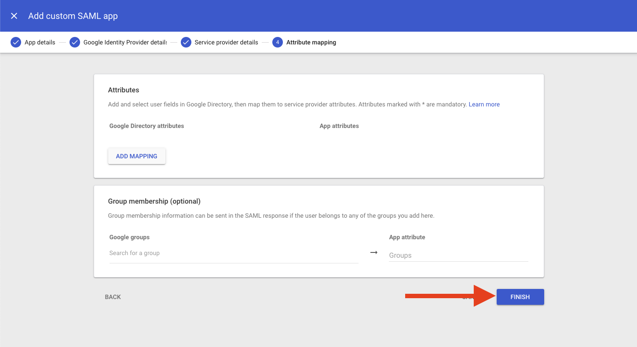Open the Learn more link
Viewport: 637px width, 347px height.
pyautogui.click(x=484, y=105)
